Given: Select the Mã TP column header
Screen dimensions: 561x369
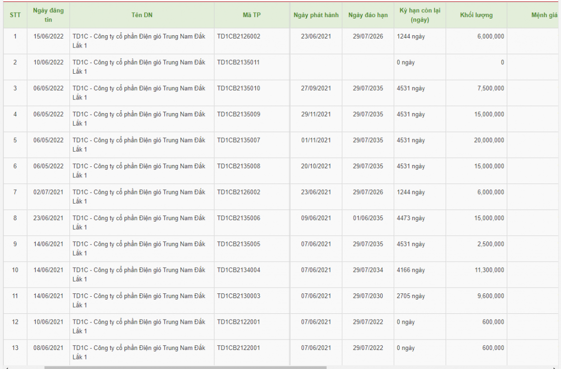Looking at the screenshot, I should click(x=251, y=15).
